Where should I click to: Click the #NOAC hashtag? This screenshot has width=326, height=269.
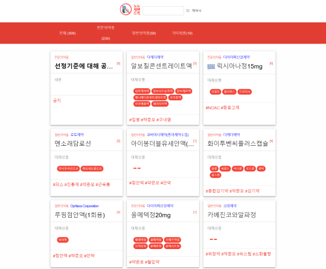pos(213,108)
